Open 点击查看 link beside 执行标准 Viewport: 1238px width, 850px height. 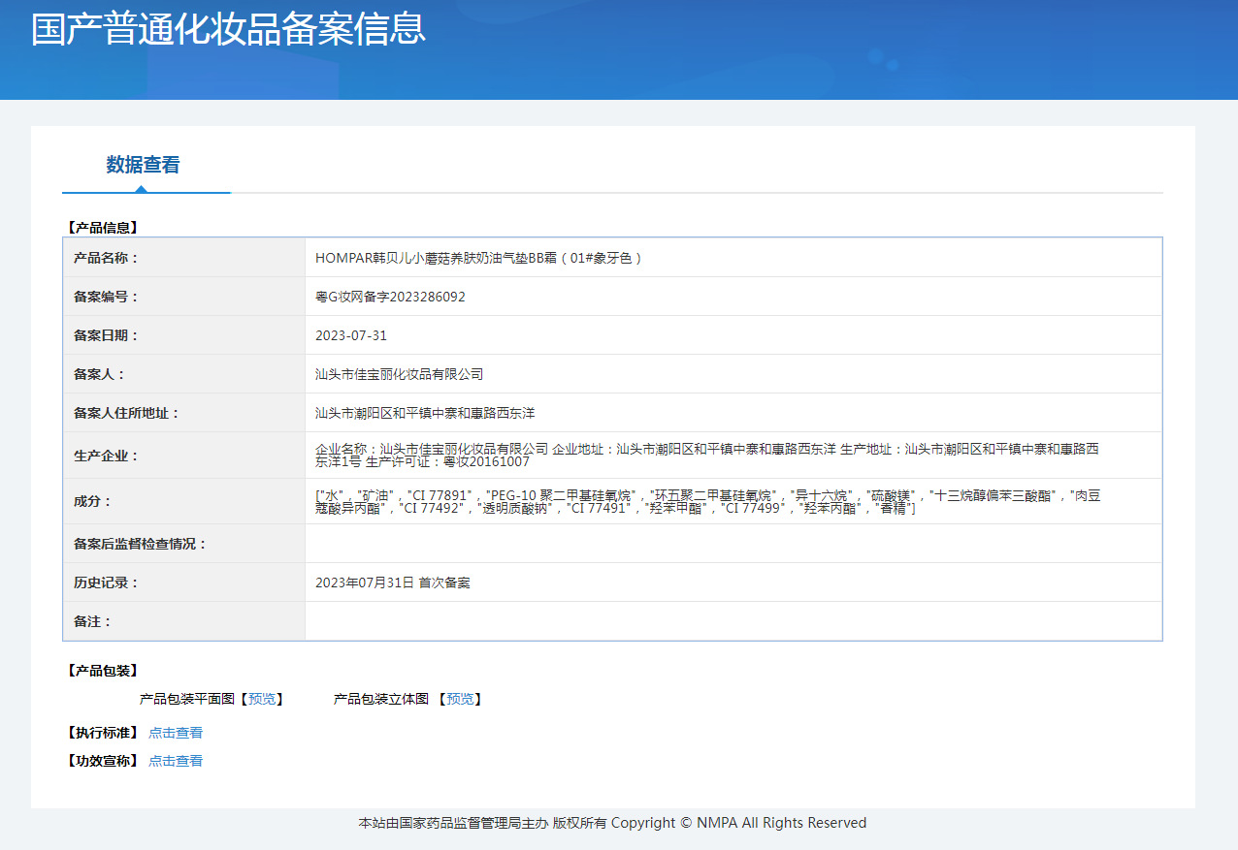(x=176, y=733)
